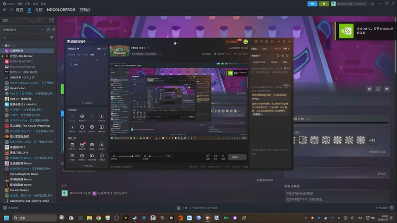Open the streaming settings gear icon

(x=223, y=157)
